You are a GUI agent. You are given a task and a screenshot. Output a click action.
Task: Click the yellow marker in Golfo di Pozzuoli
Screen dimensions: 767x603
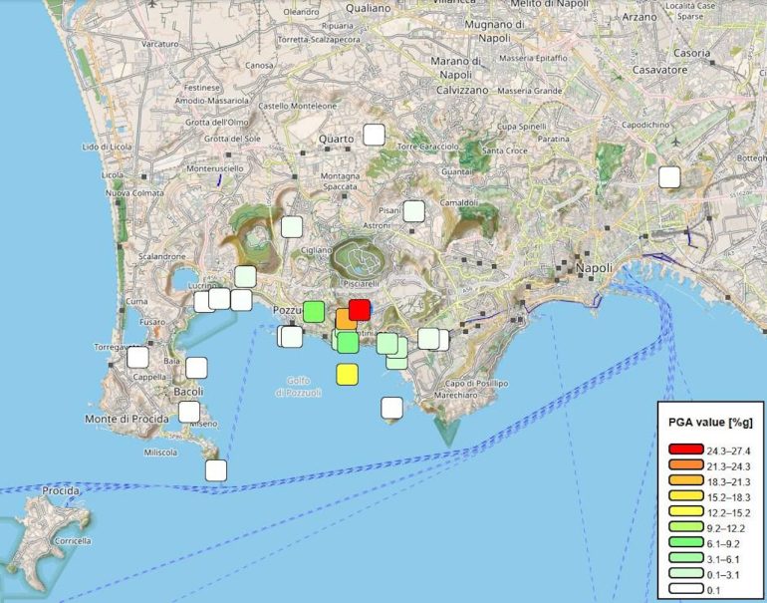[x=347, y=374]
